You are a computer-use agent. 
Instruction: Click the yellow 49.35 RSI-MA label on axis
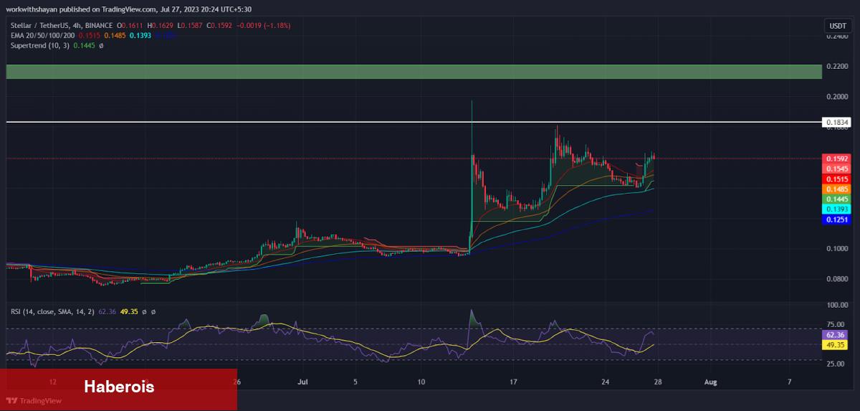coord(836,345)
